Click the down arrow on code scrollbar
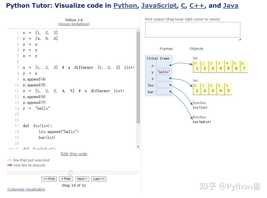The image size is (267, 198). (x=138, y=146)
